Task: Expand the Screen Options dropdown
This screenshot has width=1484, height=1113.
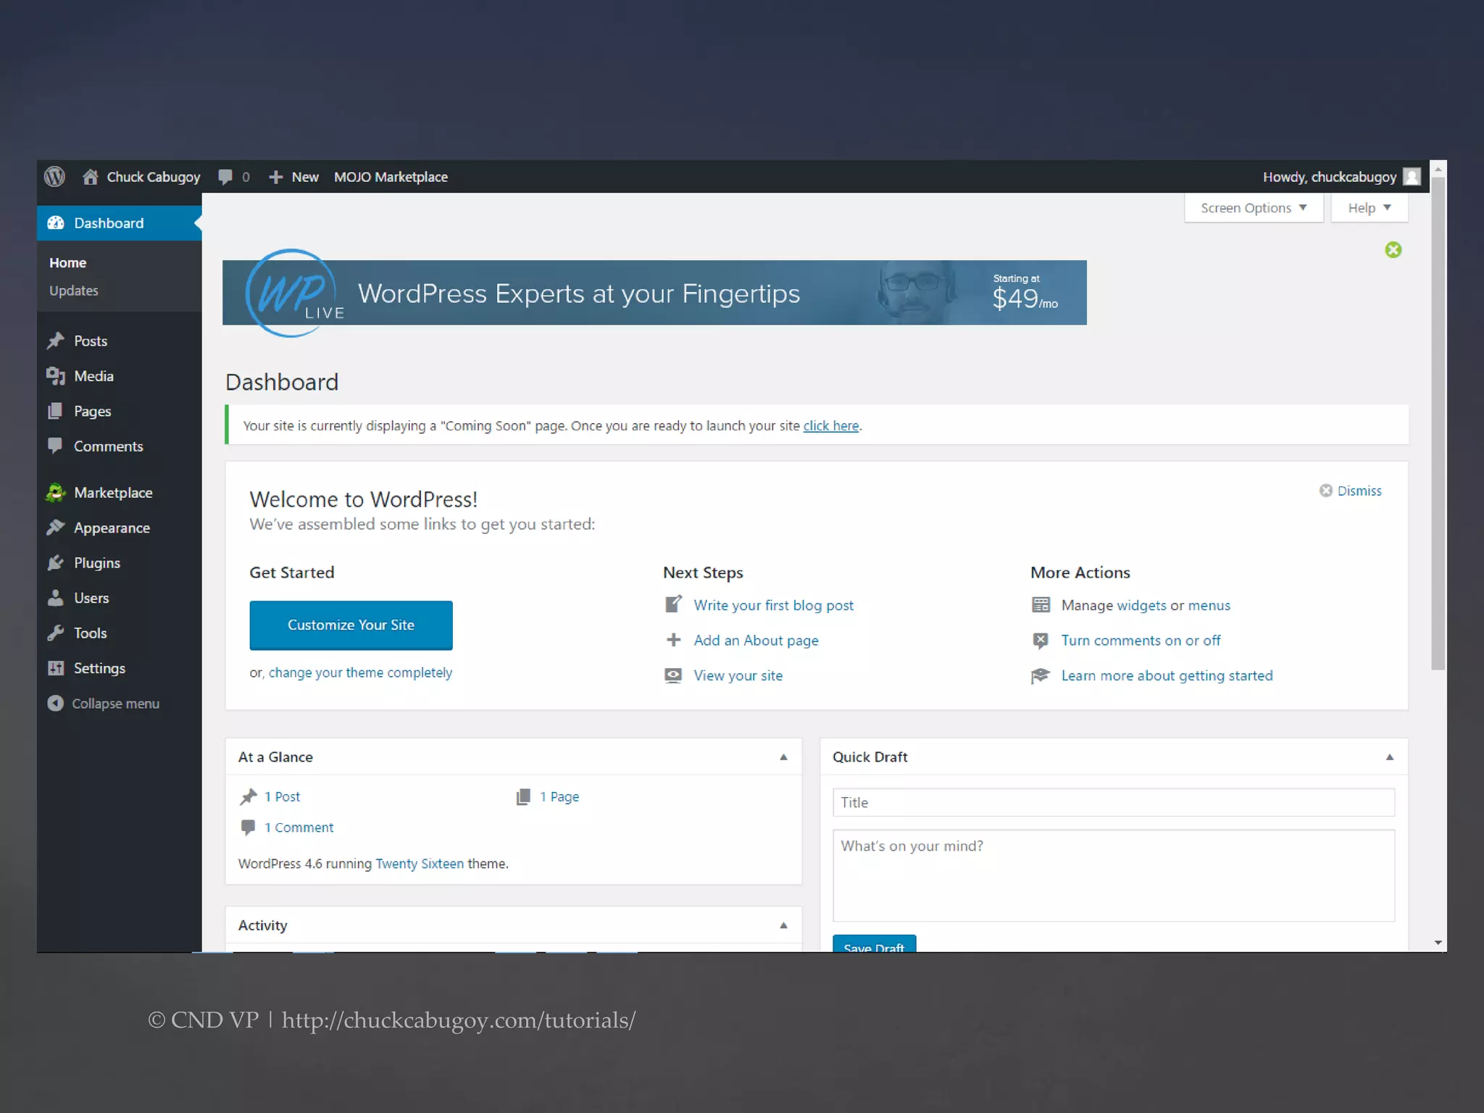Action: click(1254, 208)
